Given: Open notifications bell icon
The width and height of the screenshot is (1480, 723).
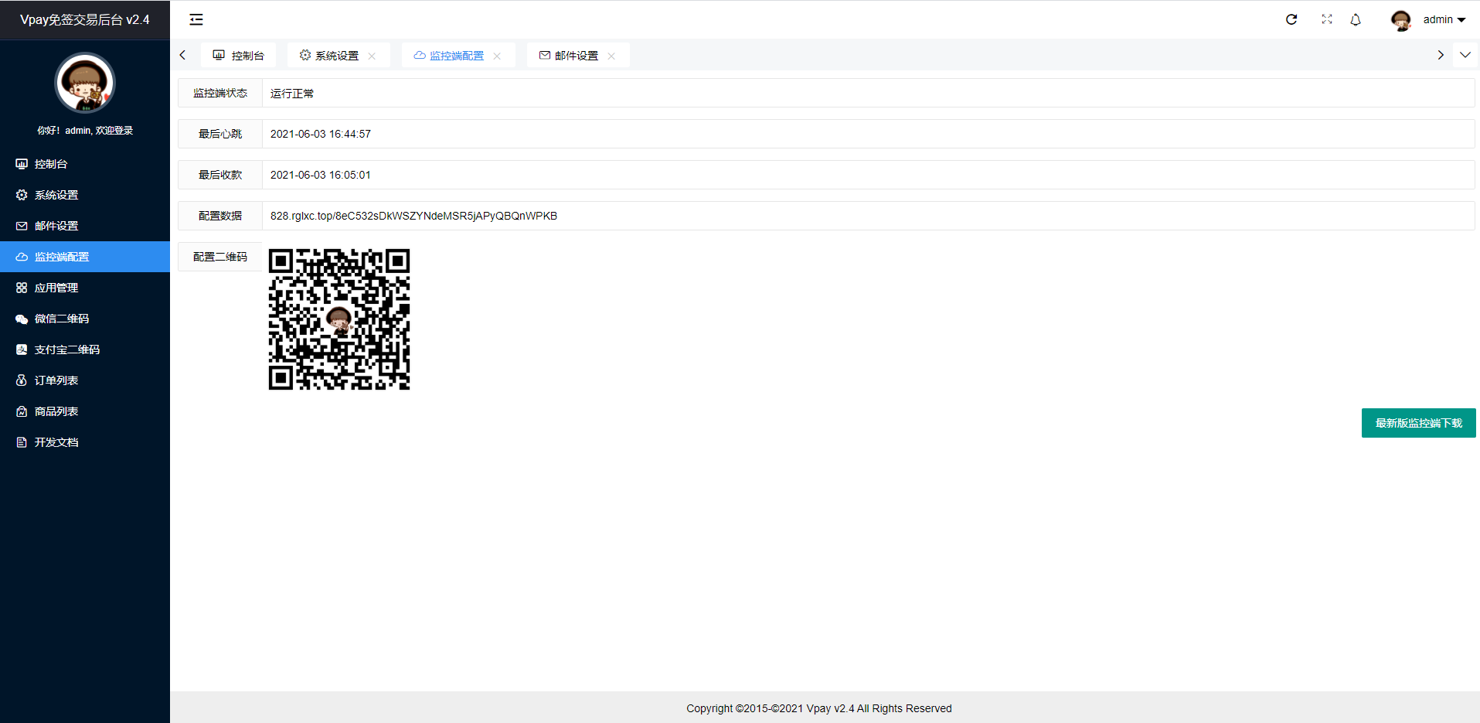Looking at the screenshot, I should 1356,19.
